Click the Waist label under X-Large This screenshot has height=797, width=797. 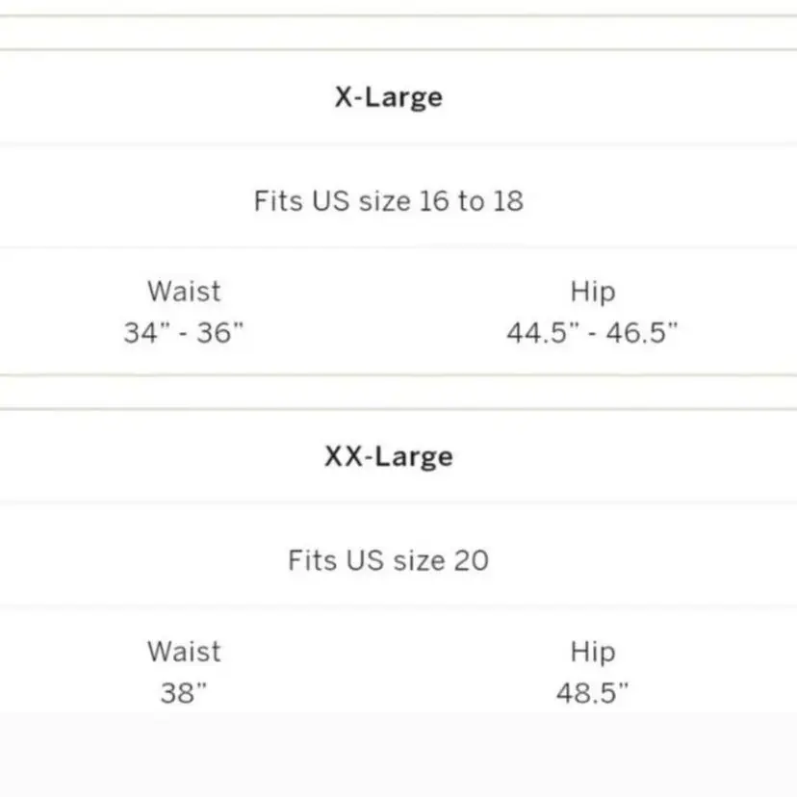(184, 291)
